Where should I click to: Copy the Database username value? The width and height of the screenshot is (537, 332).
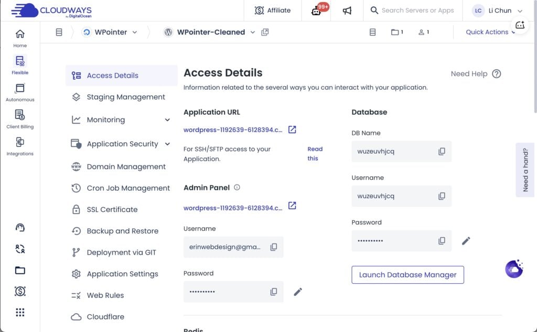point(442,196)
